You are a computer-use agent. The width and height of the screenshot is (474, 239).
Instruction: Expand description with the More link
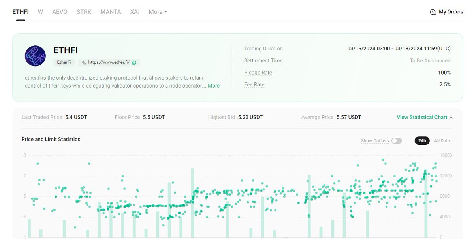(x=214, y=86)
